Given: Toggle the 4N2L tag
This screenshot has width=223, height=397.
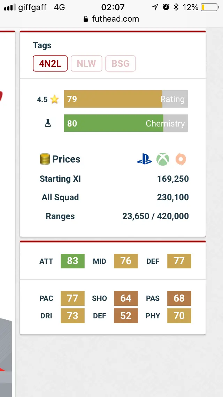Looking at the screenshot, I should (50, 64).
